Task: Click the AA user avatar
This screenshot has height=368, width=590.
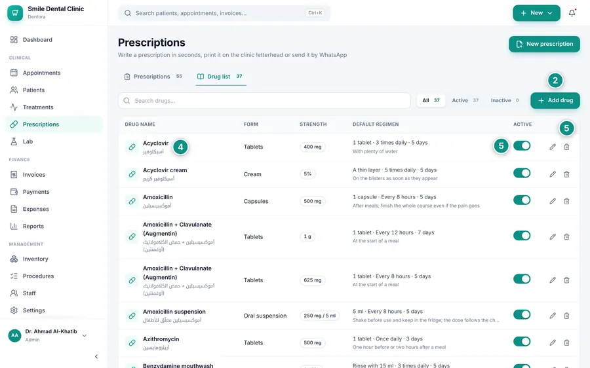Action: click(14, 335)
